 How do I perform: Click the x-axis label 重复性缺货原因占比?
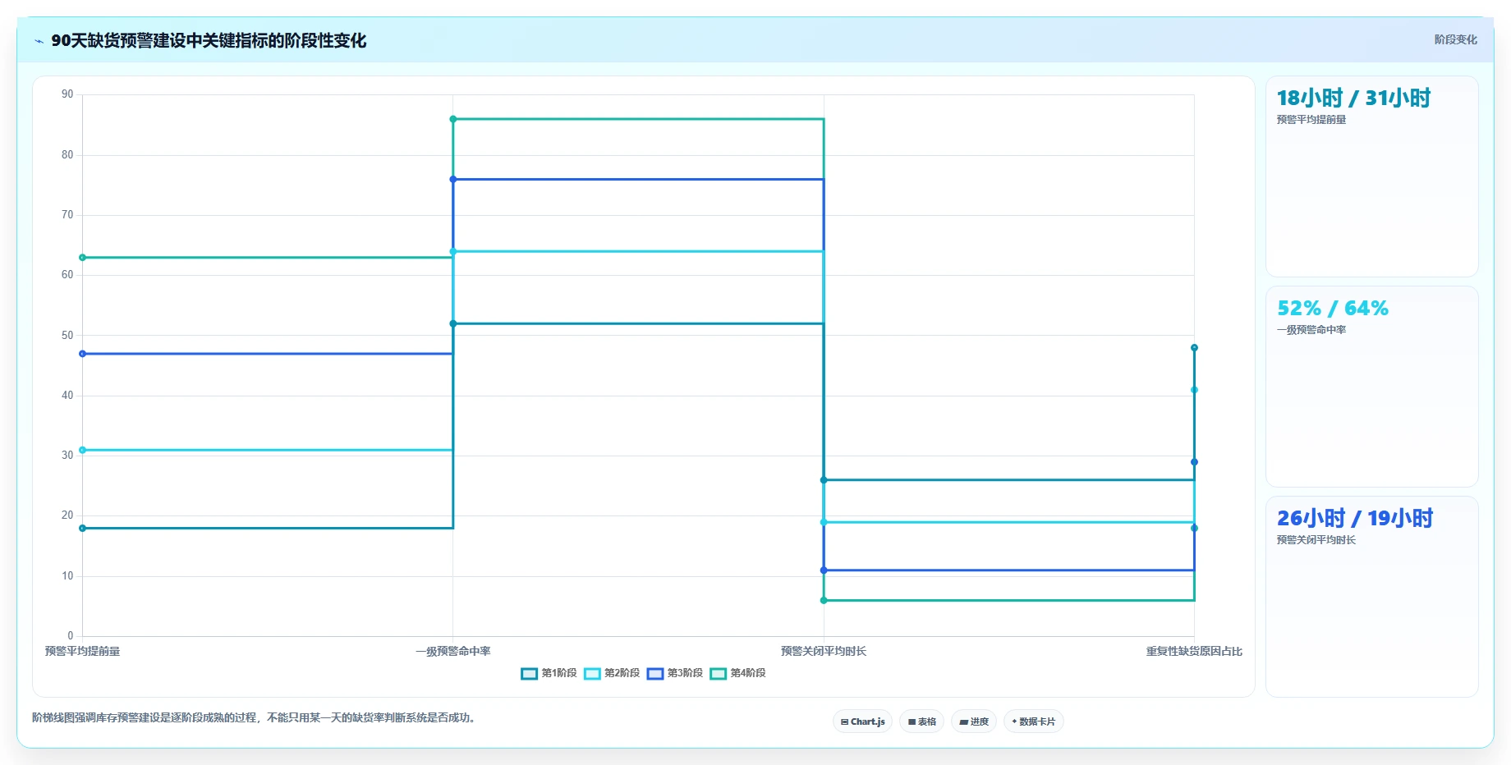(x=1194, y=651)
